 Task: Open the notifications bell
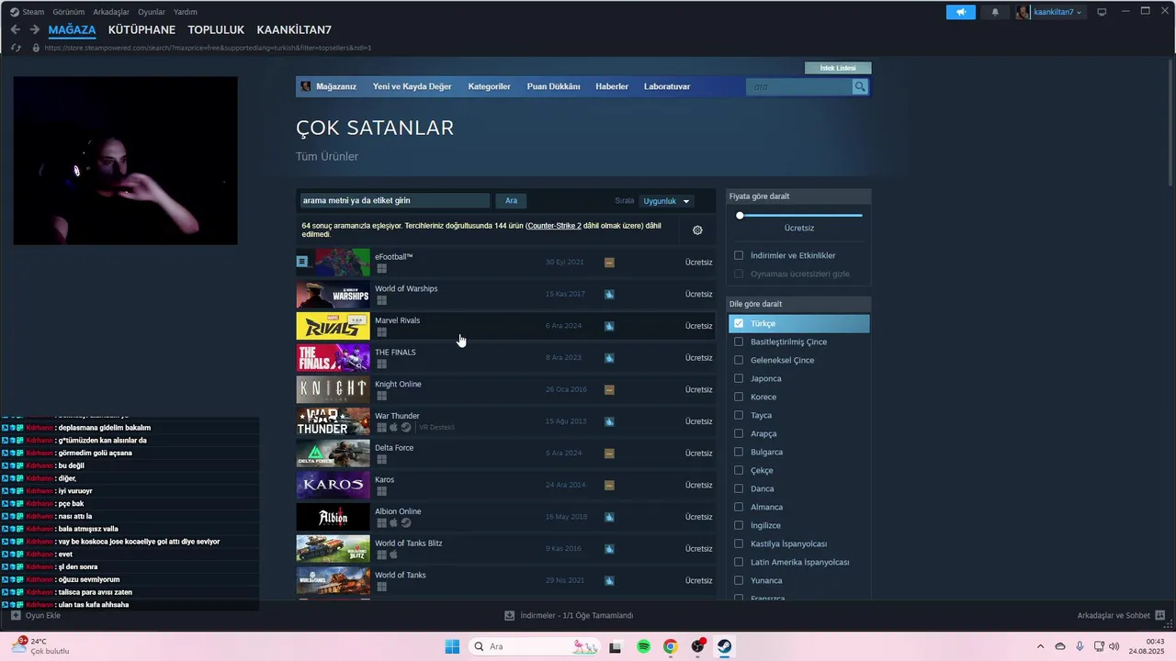[995, 12]
